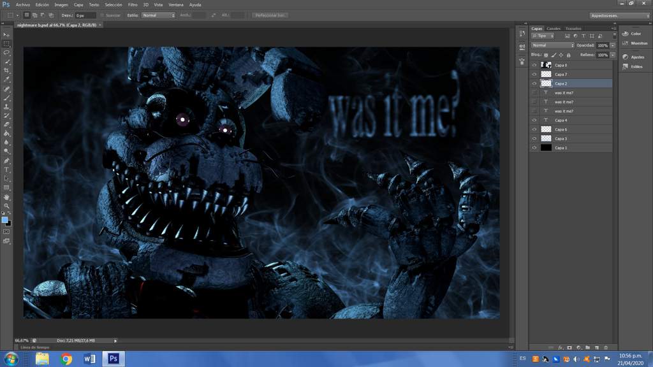This screenshot has width=653, height=367.
Task: Open the Filtro menu
Action: click(133, 5)
